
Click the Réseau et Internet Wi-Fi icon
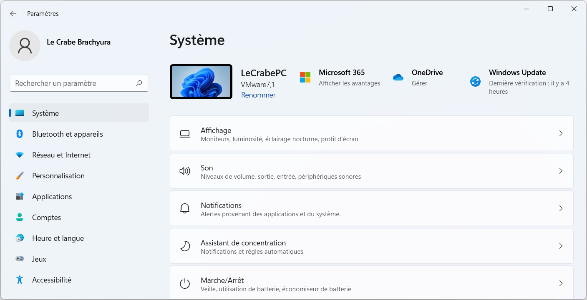[20, 155]
